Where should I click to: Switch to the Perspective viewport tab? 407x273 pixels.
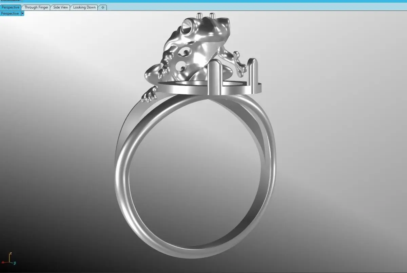pyautogui.click(x=11, y=7)
